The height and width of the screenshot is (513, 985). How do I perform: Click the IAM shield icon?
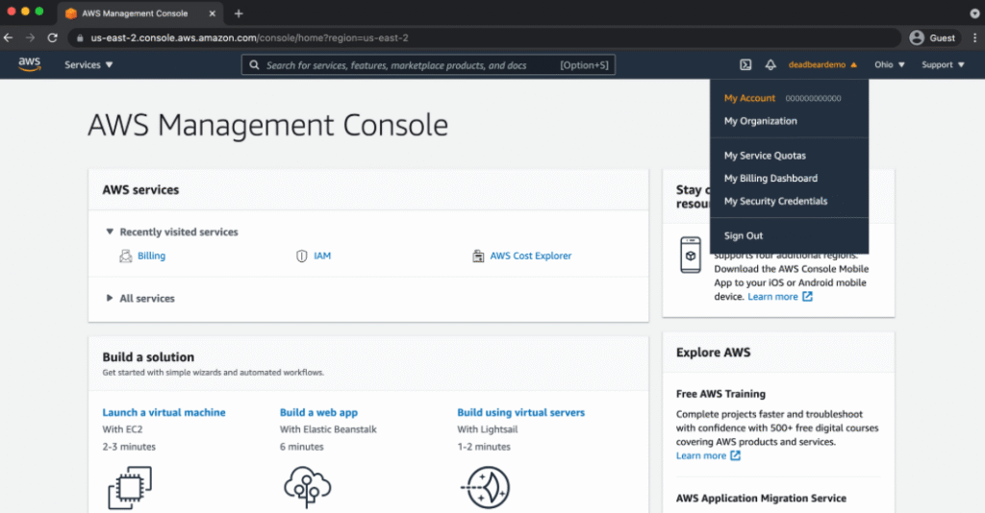coord(301,256)
